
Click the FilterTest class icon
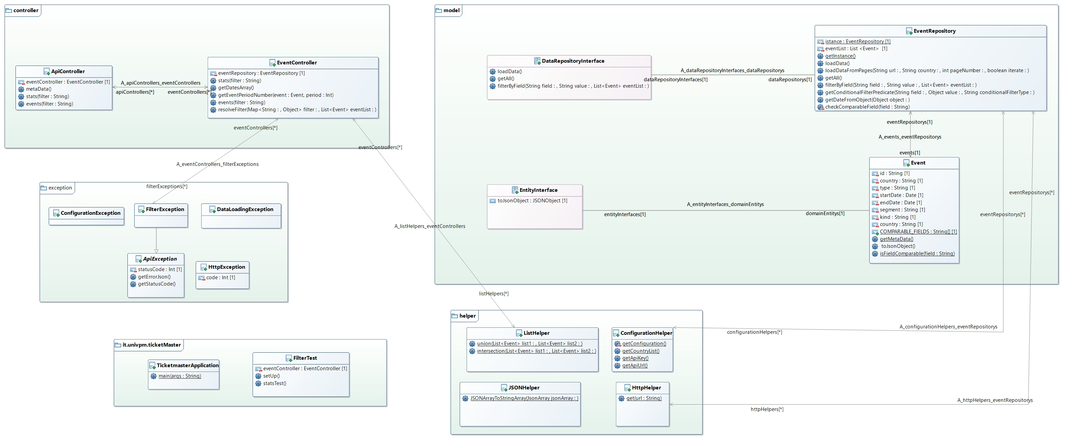pos(289,358)
